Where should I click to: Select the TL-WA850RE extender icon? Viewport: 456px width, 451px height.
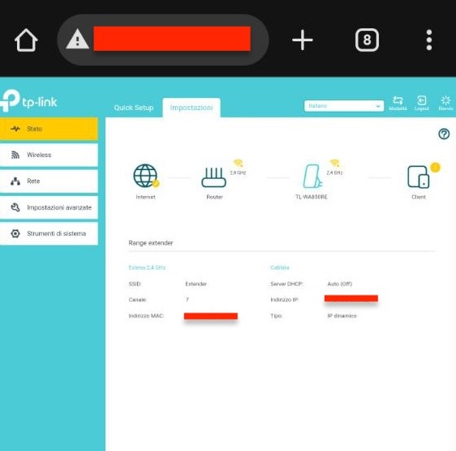(x=312, y=177)
